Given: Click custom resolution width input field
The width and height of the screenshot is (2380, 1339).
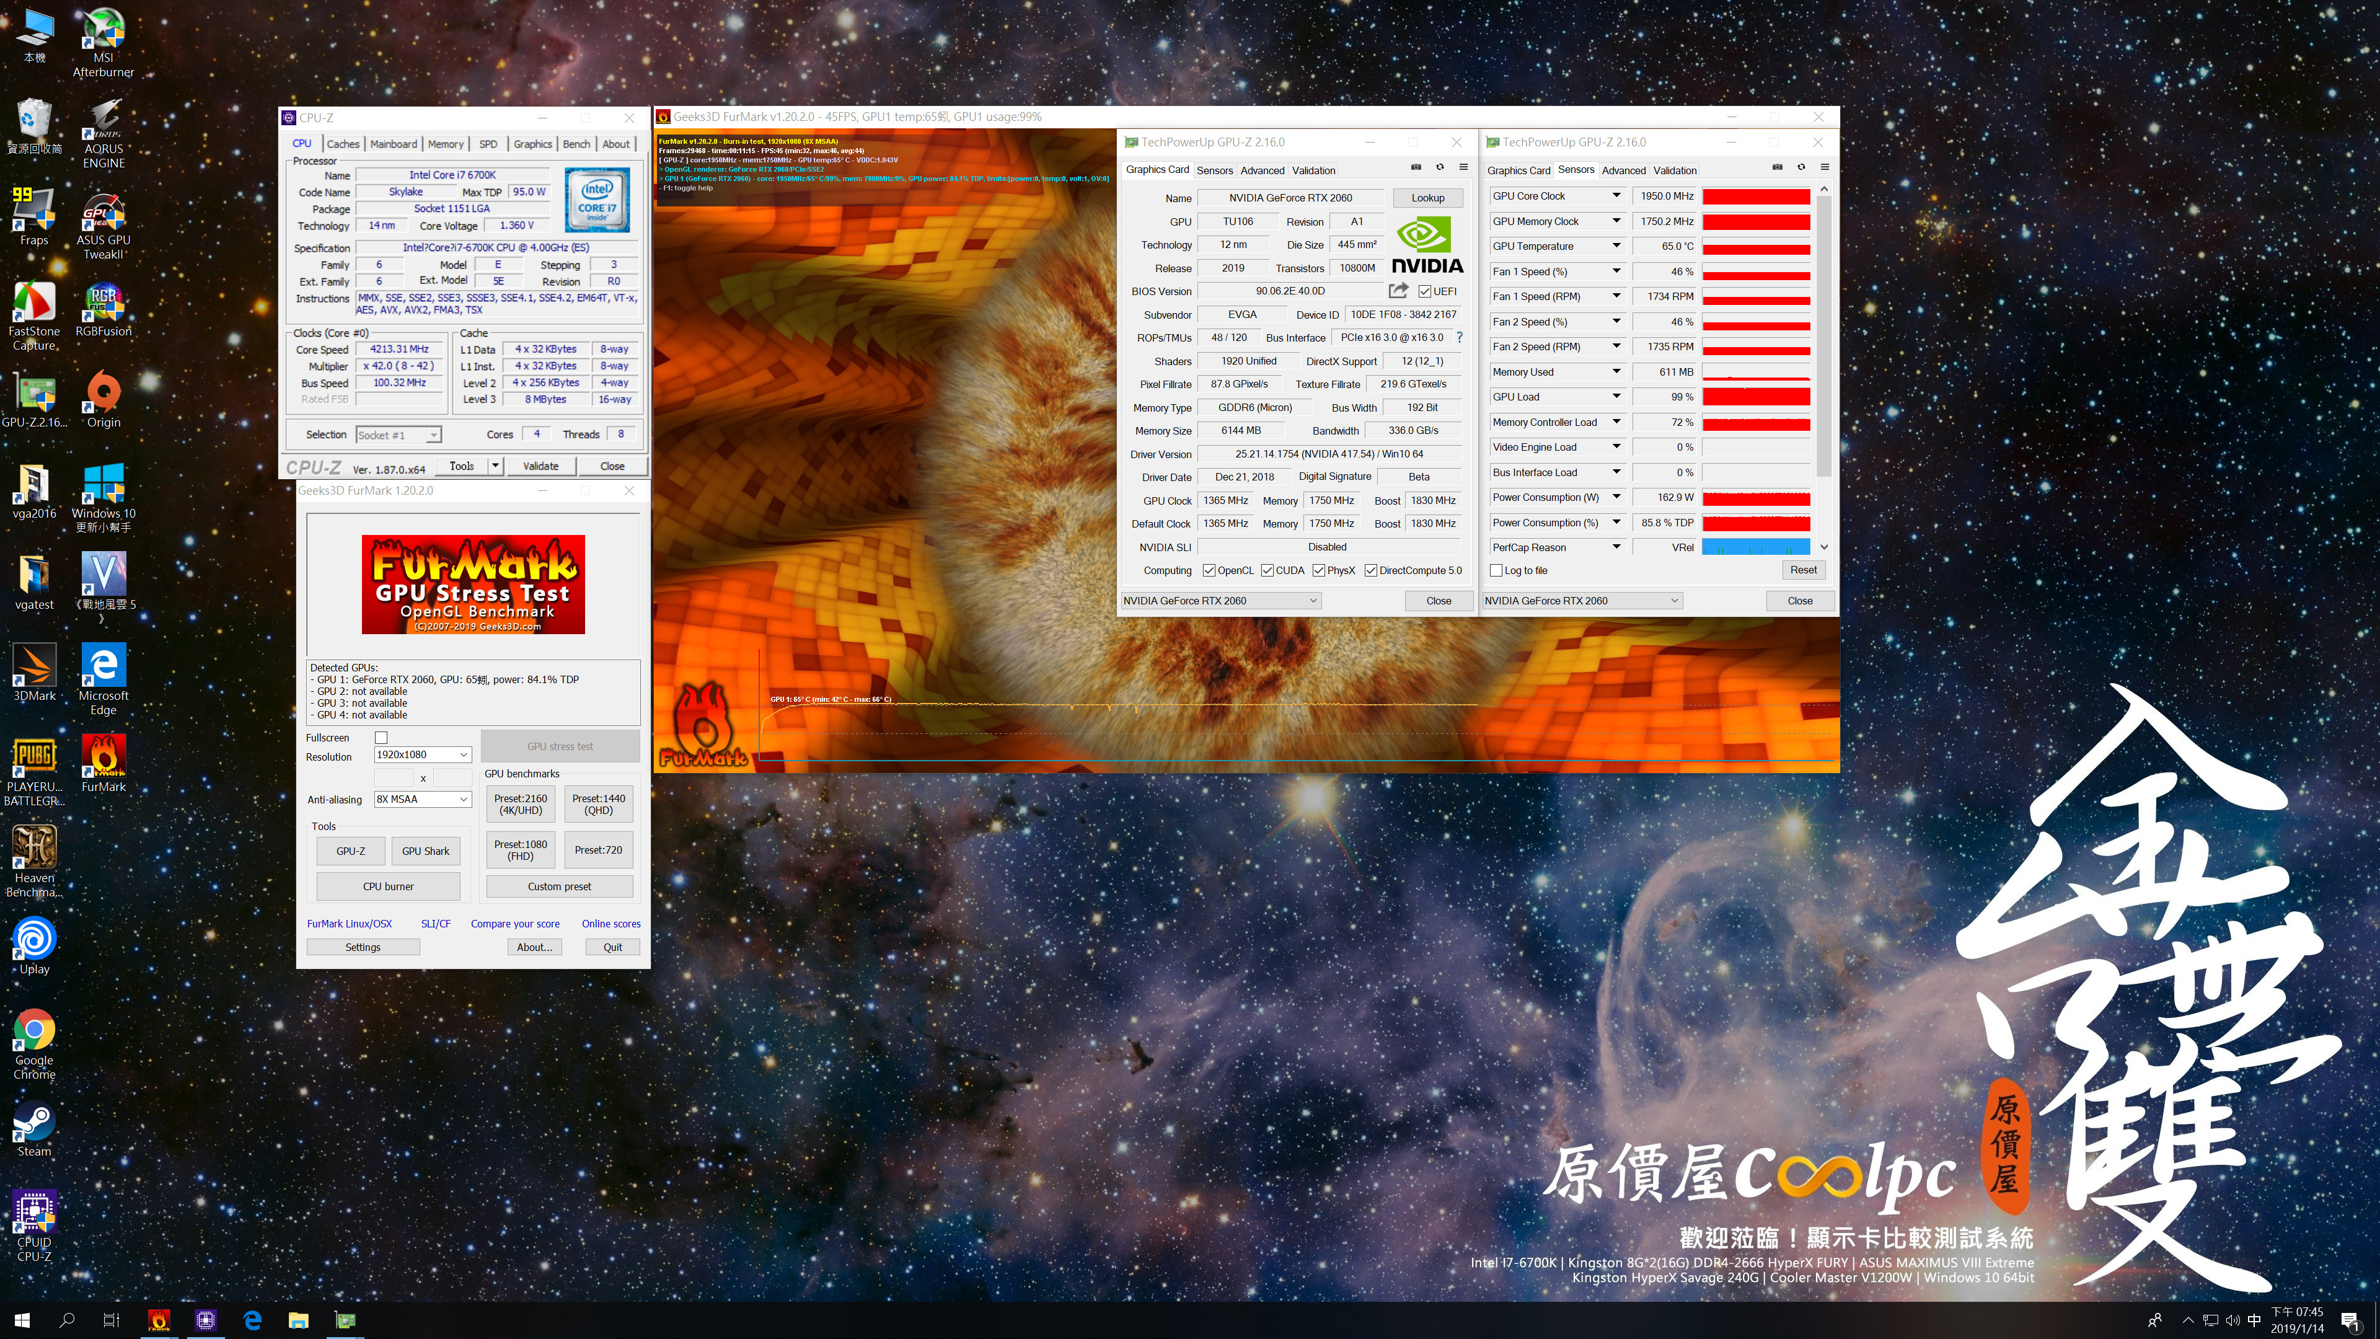Looking at the screenshot, I should click(394, 778).
